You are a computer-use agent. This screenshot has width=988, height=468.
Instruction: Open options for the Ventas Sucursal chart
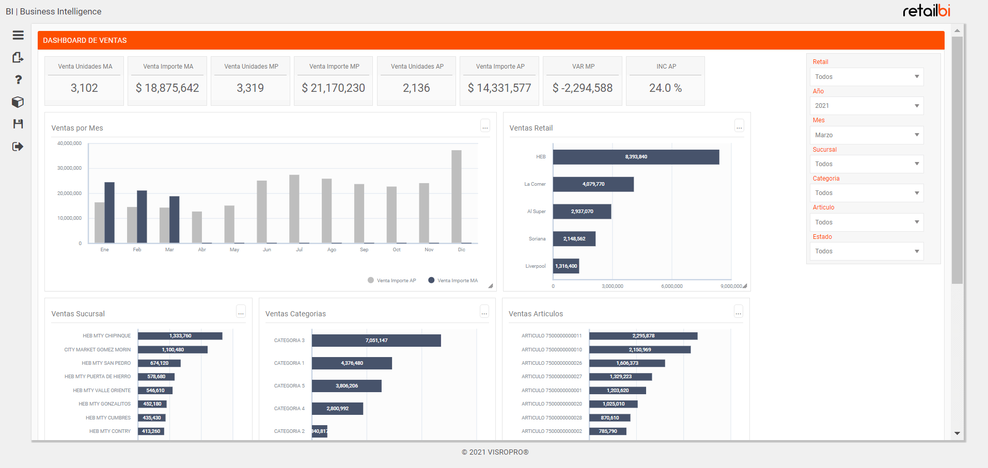(241, 312)
